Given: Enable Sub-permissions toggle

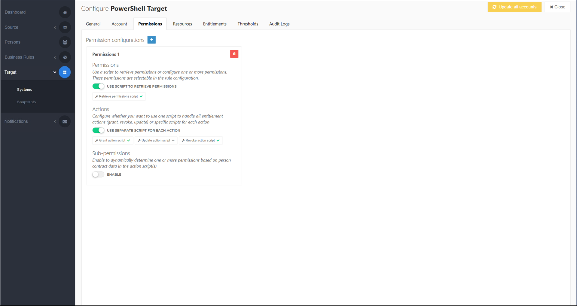Looking at the screenshot, I should click(x=98, y=174).
